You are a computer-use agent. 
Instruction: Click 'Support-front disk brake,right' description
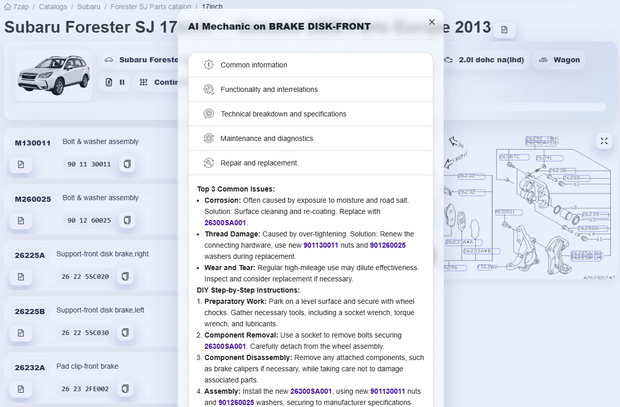click(102, 254)
